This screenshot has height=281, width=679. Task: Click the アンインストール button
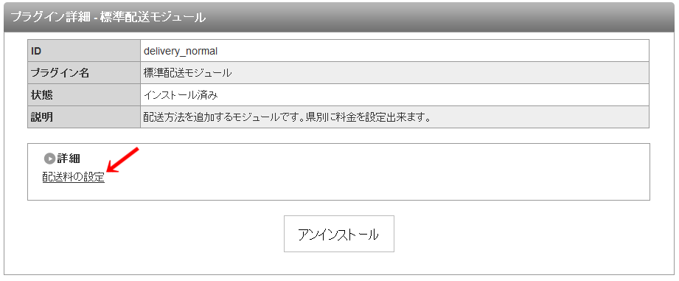click(x=338, y=234)
